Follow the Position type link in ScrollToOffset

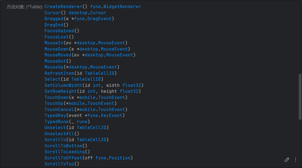(119, 158)
